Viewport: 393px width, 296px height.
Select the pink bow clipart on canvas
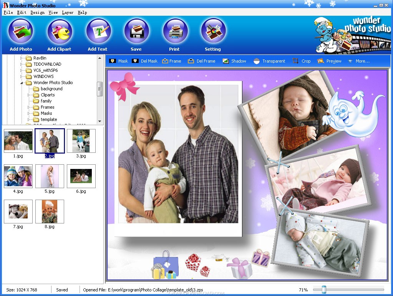[124, 87]
